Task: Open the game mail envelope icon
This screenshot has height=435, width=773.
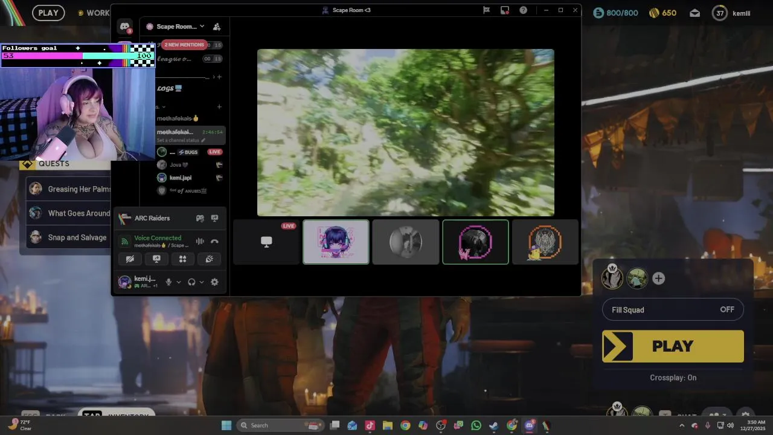Action: [695, 13]
